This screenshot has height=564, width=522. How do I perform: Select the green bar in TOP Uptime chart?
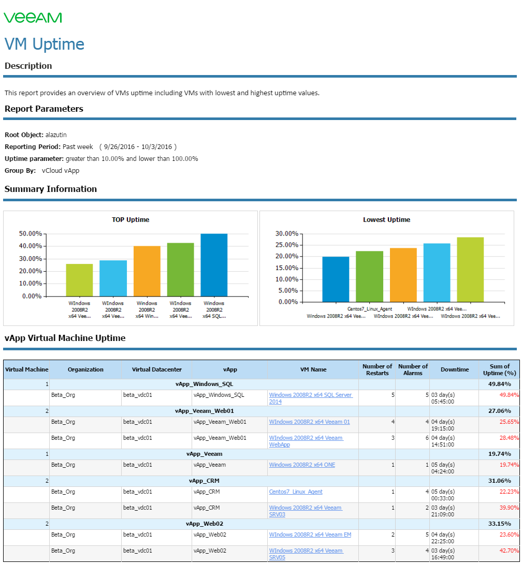(180, 270)
